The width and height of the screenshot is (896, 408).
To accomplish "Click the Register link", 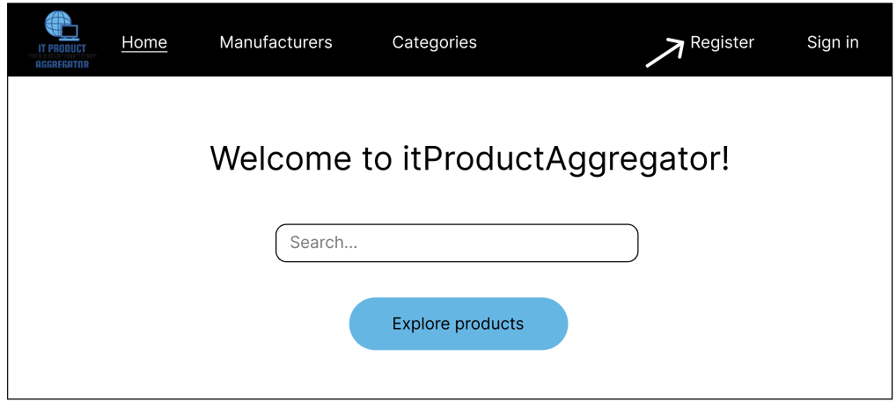I will pyautogui.click(x=722, y=42).
